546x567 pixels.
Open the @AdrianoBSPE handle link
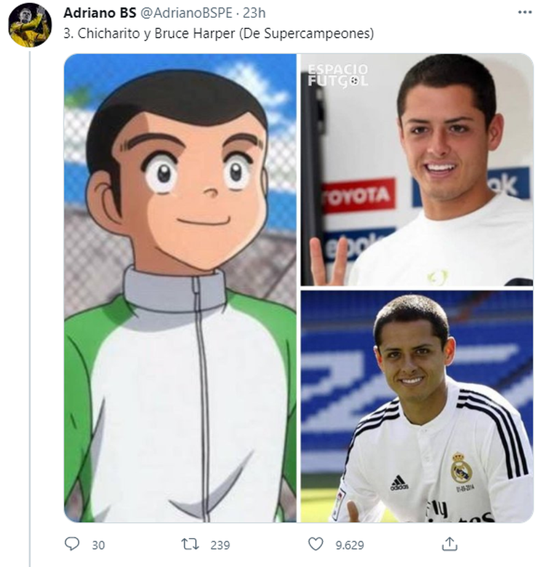(x=186, y=13)
